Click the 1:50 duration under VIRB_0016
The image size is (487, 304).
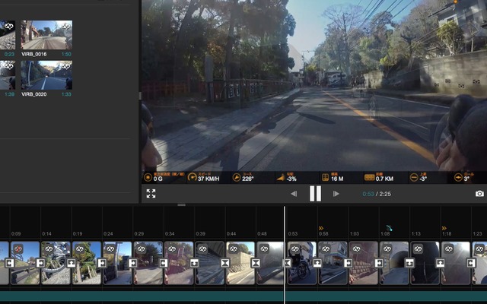tap(66, 54)
